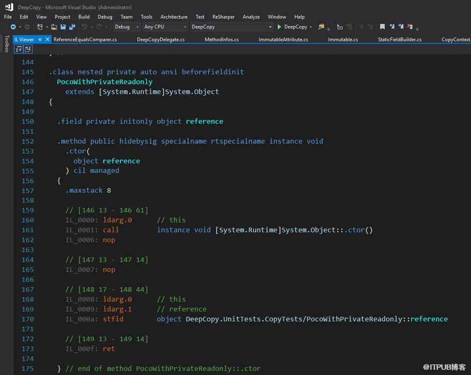Clear all bookmarks with the red-marked icon
The image size is (471, 375).
click(x=410, y=27)
